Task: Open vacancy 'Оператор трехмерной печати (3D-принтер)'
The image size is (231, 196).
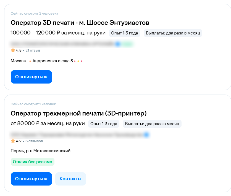Action: 79,113
